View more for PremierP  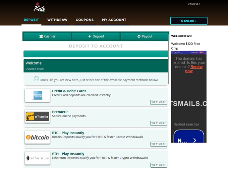coord(159,123)
